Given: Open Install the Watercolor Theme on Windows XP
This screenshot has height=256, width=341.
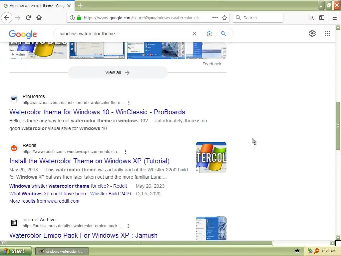Looking at the screenshot, I should point(89,161).
